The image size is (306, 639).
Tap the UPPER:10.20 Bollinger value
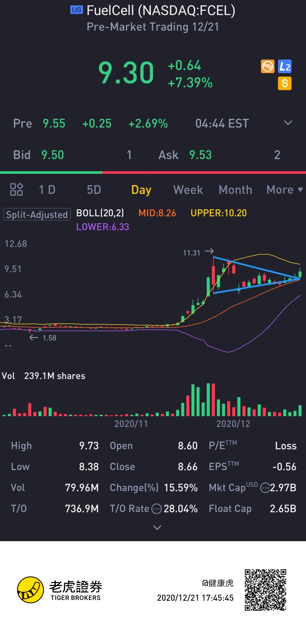(x=219, y=213)
